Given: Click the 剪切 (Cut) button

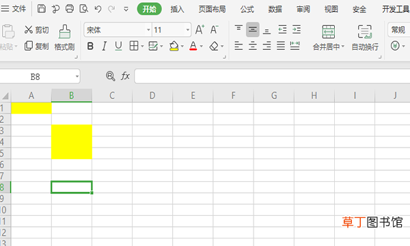Looking at the screenshot, I should point(37,30).
